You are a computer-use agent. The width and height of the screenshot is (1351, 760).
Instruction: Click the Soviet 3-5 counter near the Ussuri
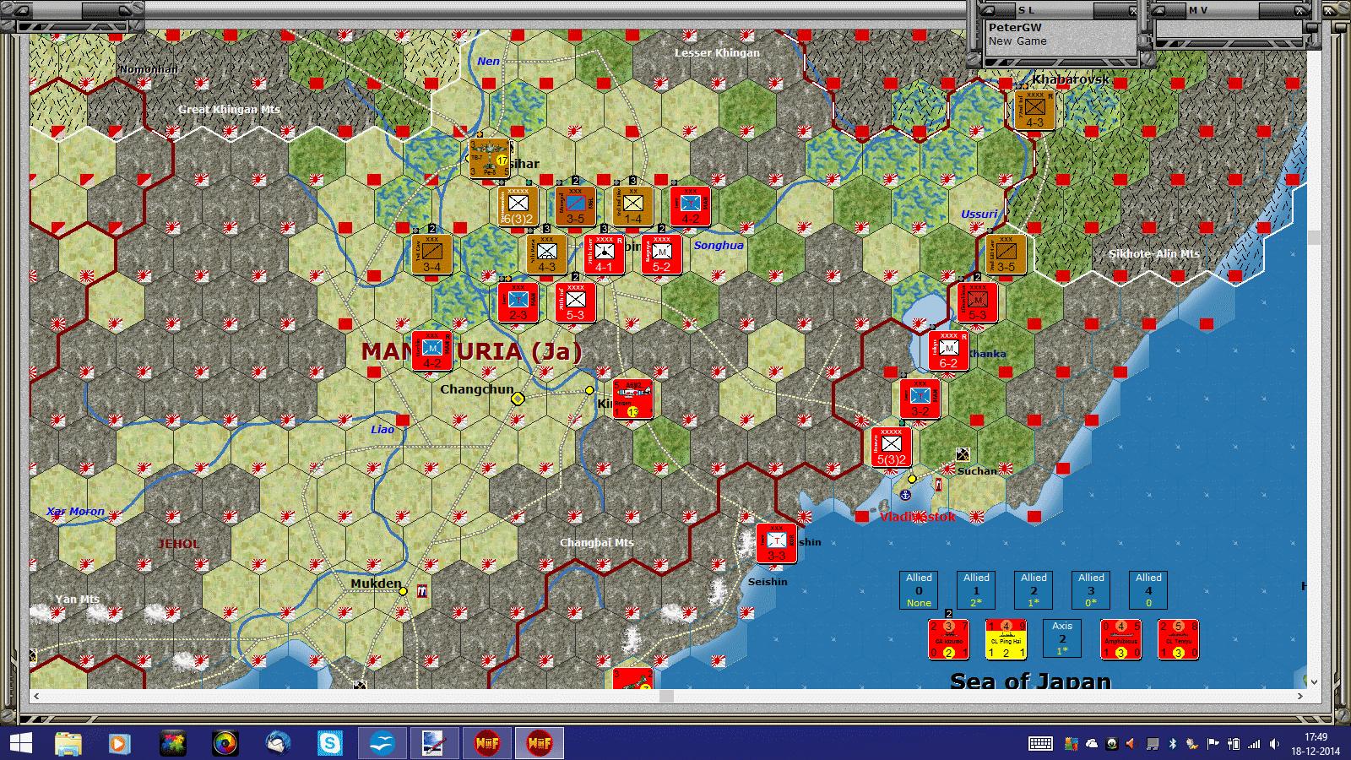(x=1006, y=255)
